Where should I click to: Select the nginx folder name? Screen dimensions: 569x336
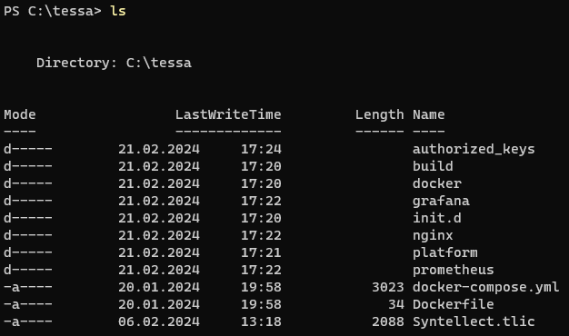[433, 236]
